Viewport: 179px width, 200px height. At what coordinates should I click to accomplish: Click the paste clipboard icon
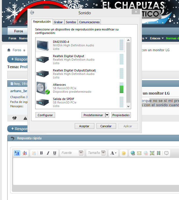click(x=34, y=153)
